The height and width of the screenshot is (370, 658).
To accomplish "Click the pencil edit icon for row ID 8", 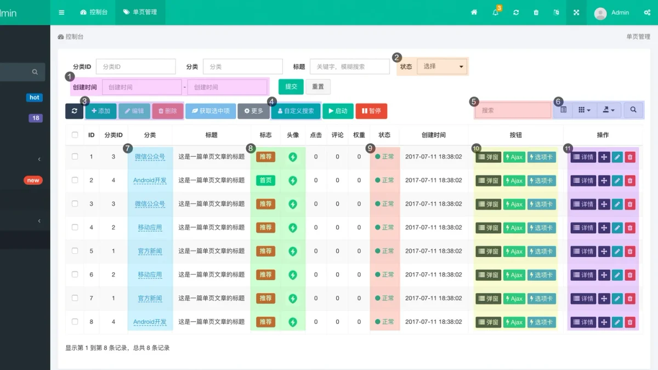I will pyautogui.click(x=617, y=322).
